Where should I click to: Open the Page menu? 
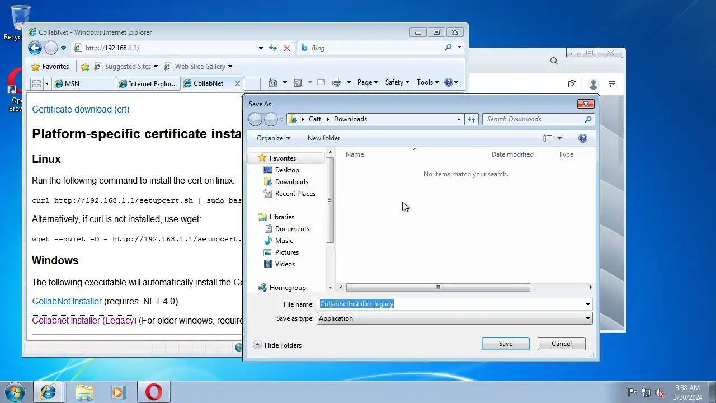[x=368, y=82]
